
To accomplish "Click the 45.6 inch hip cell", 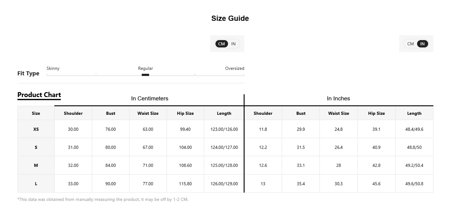I will (377, 184).
